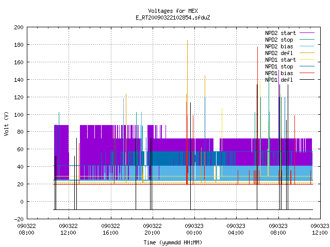This screenshot has height=247, width=330.
Task: Click the y-axis tick value 80
Action: (20, 132)
